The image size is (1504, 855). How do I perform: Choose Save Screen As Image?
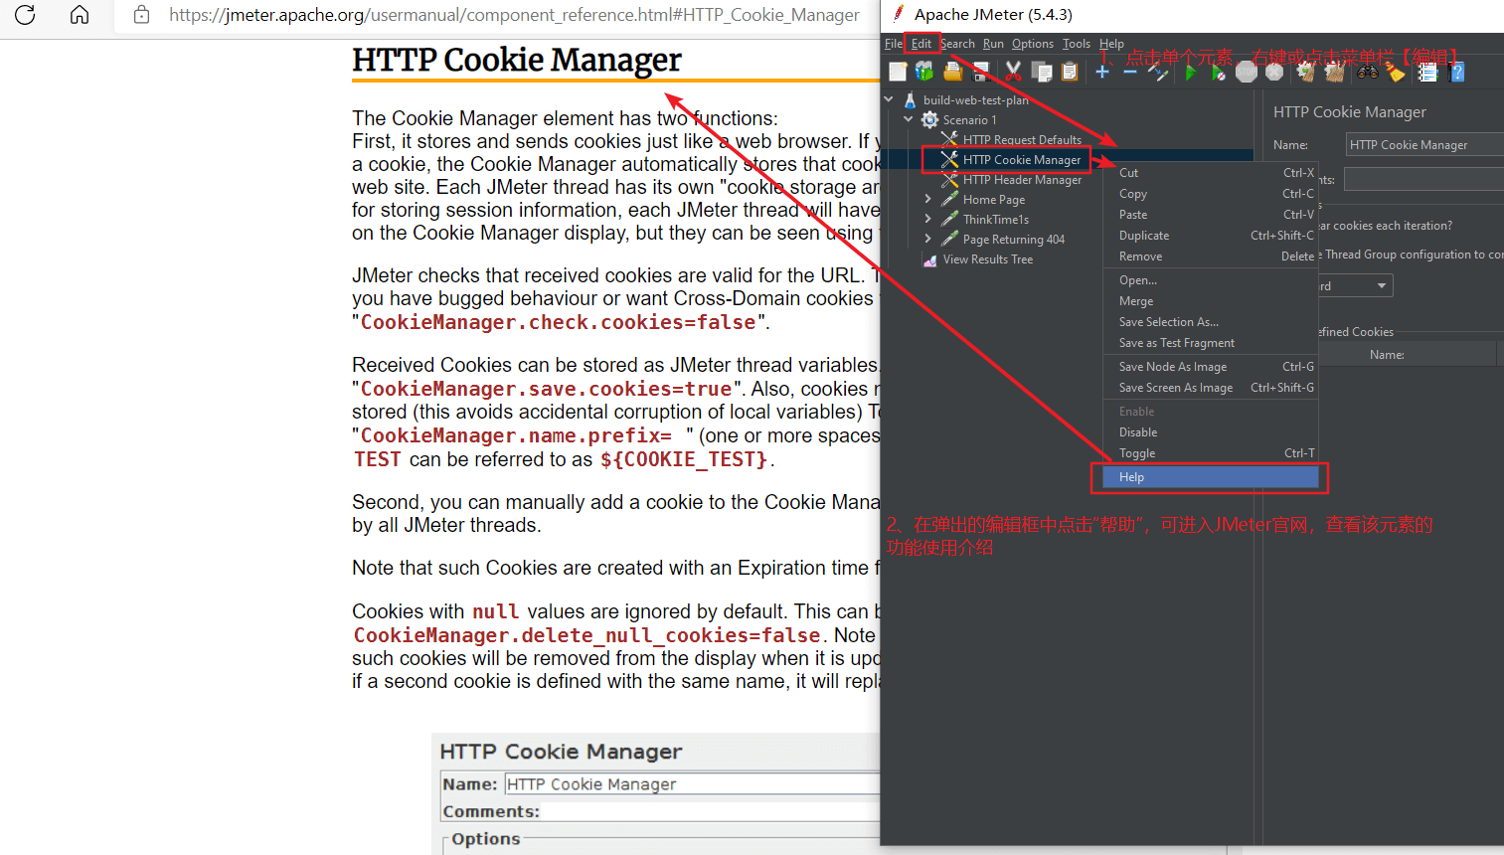pos(1211,388)
